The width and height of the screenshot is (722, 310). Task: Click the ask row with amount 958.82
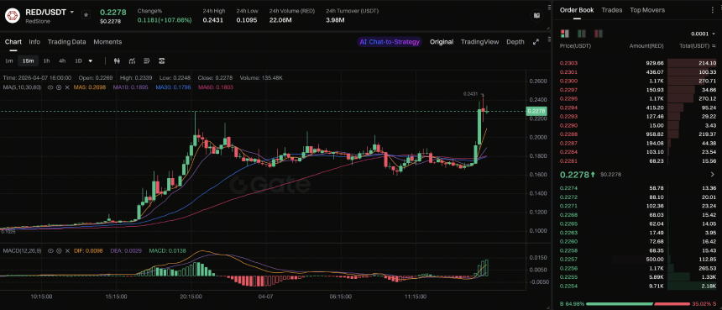click(638, 134)
